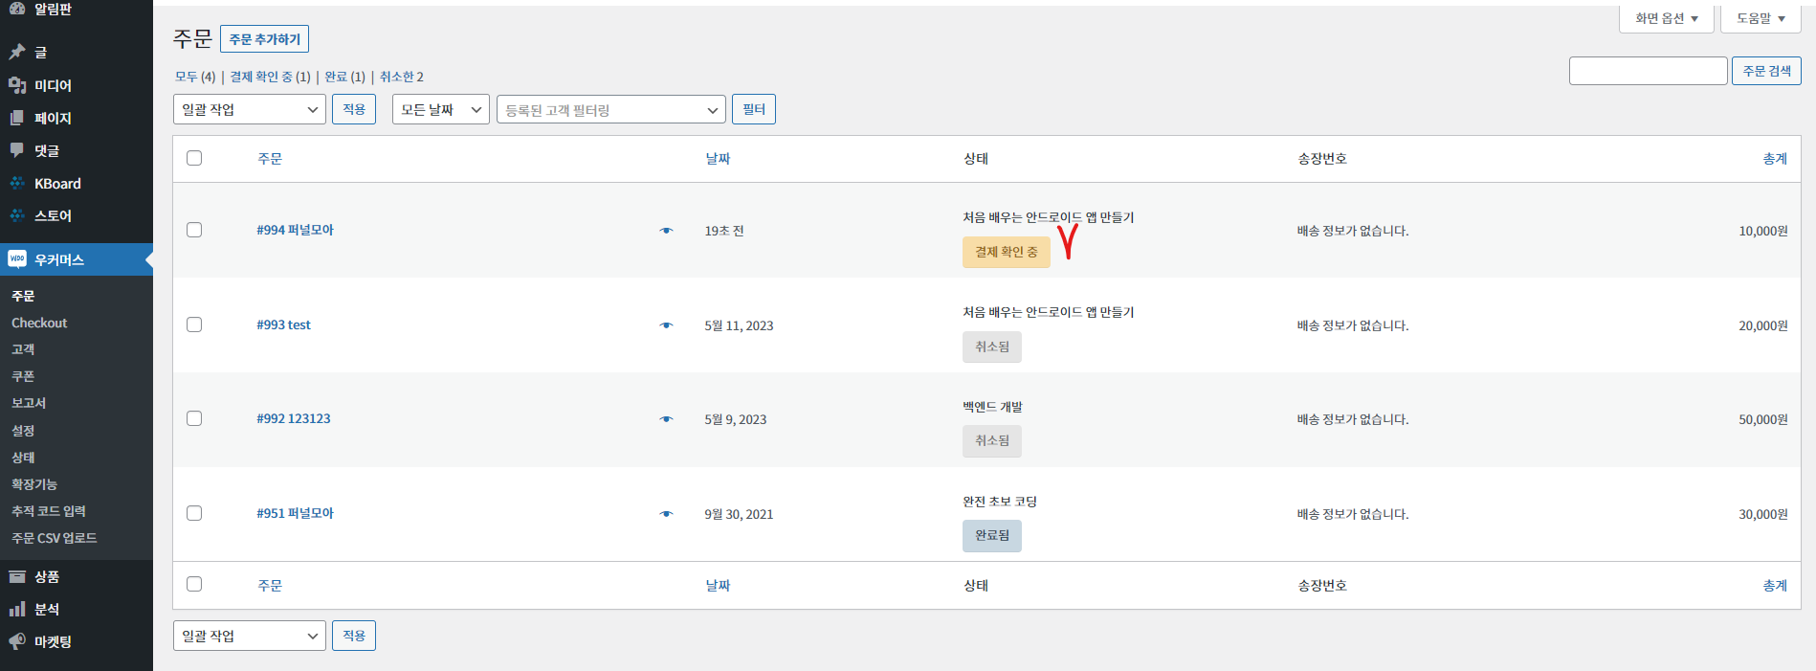Open the top 일괄 작업 dropdown
The image size is (1816, 671).
[x=250, y=109]
